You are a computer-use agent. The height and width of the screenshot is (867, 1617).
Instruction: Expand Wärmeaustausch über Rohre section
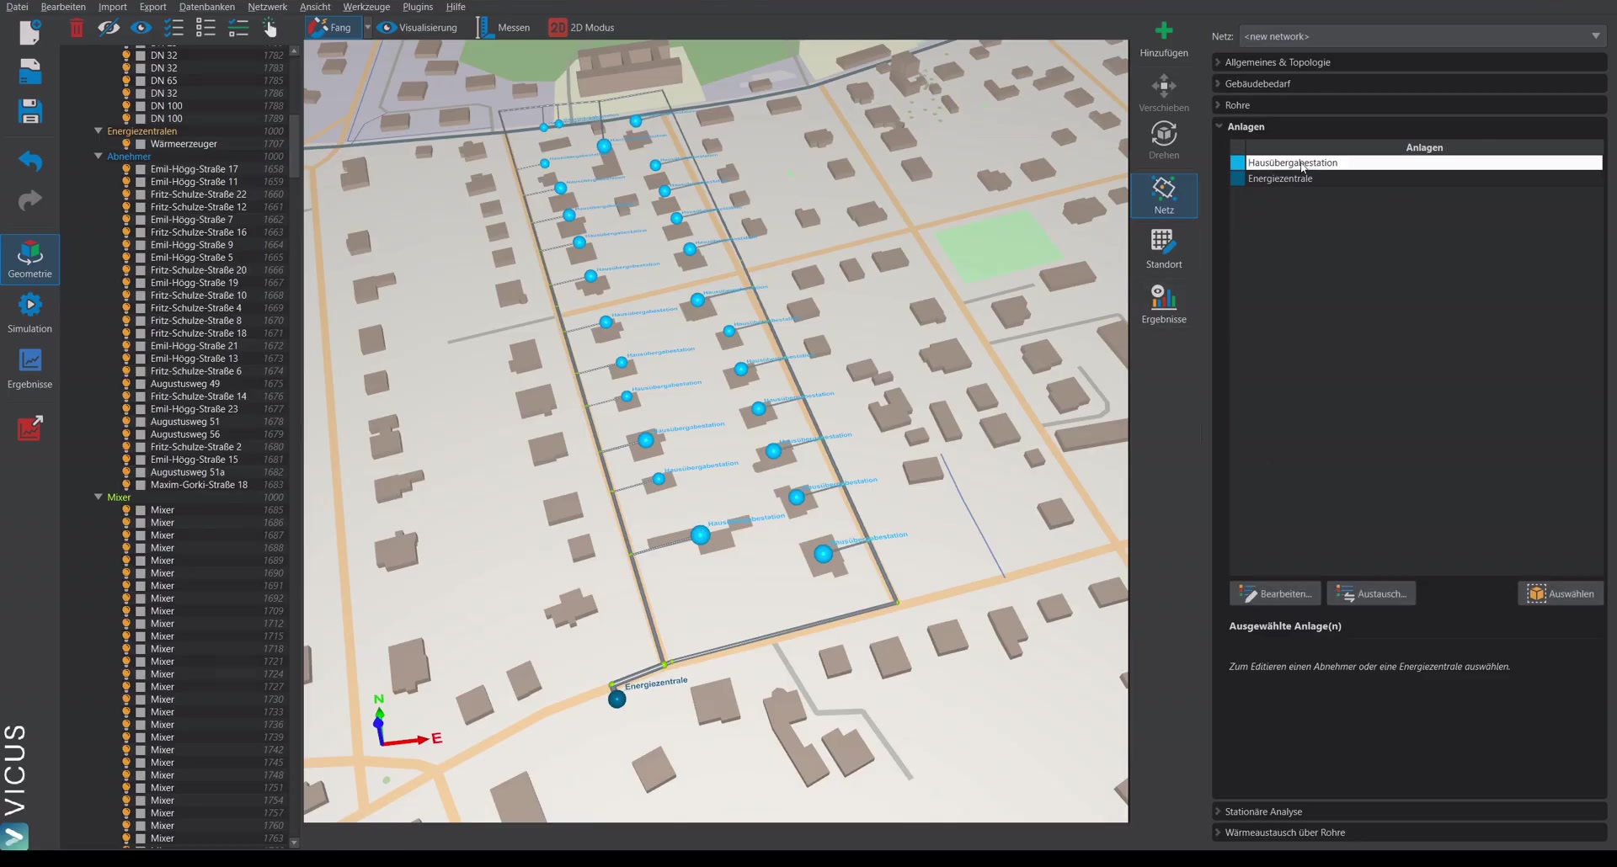pyautogui.click(x=1409, y=832)
